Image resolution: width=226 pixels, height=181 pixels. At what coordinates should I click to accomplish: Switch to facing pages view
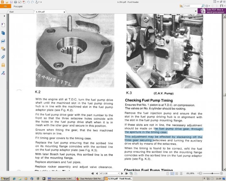coord(176,173)
